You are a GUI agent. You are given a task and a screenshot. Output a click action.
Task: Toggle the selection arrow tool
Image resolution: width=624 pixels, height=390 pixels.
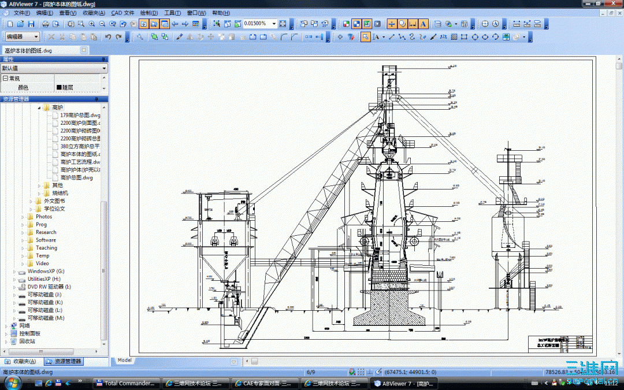pos(365,37)
